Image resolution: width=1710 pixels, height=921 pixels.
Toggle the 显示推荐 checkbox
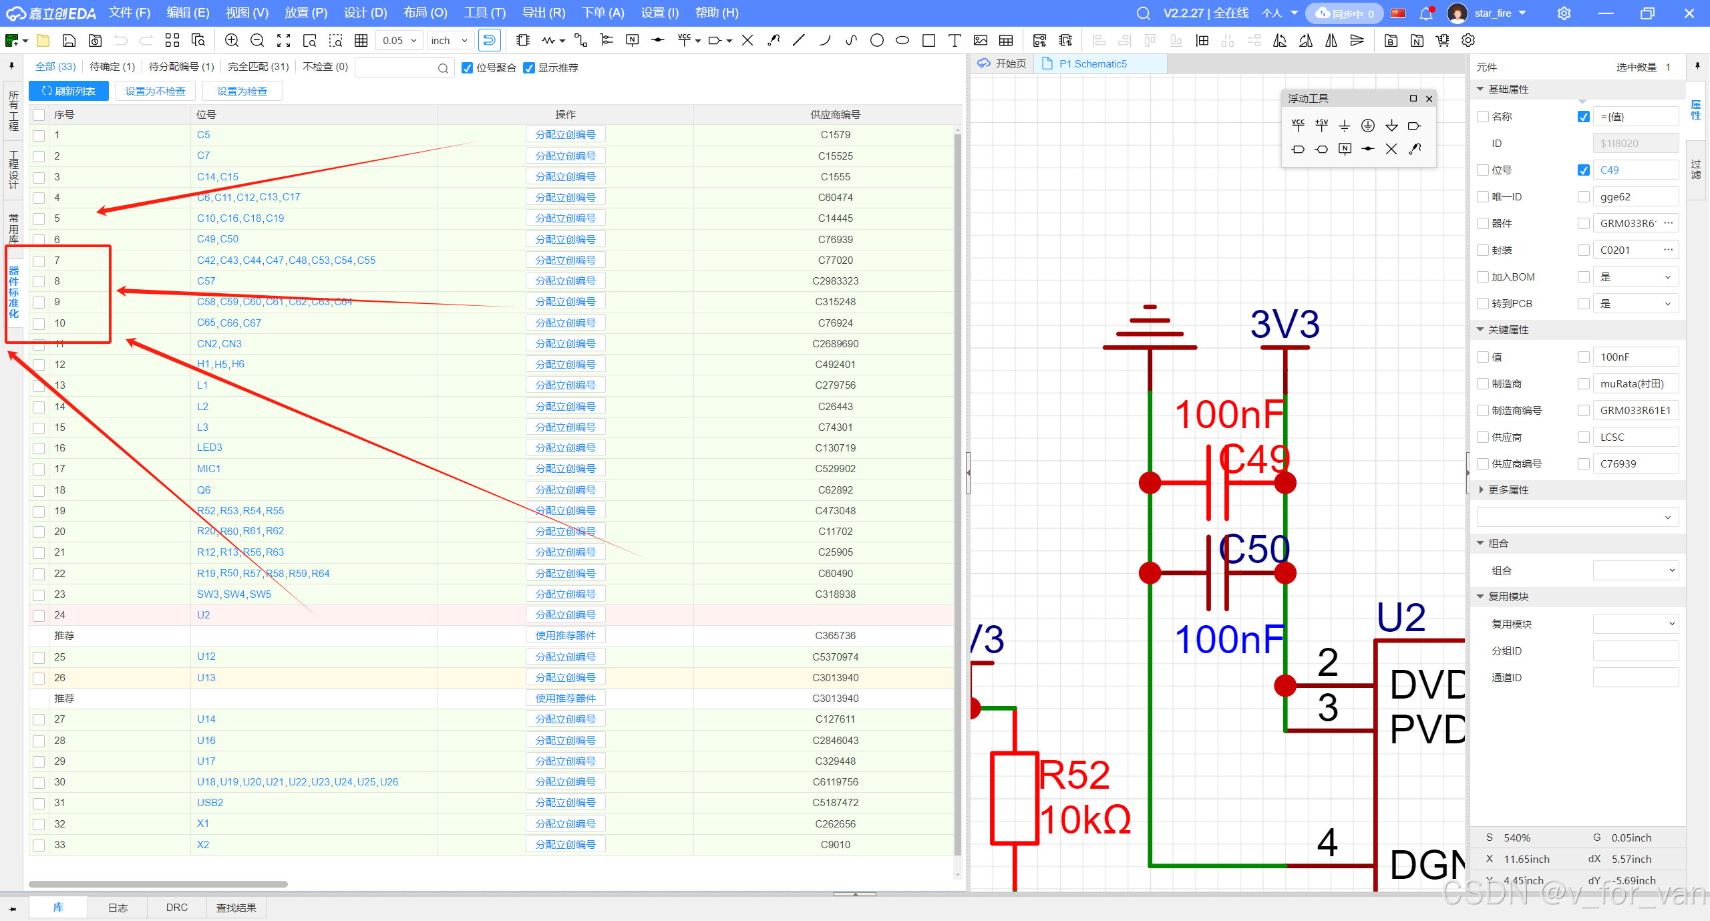pyautogui.click(x=530, y=68)
